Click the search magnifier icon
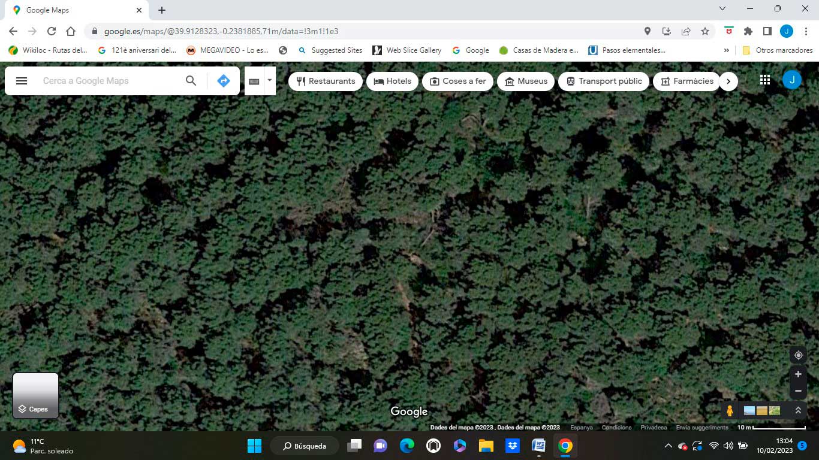 191,81
